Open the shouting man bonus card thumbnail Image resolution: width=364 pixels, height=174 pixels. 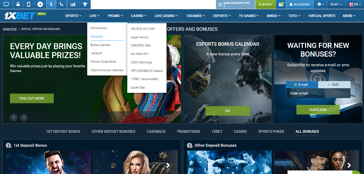tap(48, 162)
